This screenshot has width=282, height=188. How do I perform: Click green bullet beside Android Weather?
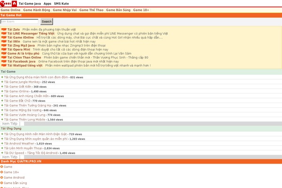tap(2, 143)
